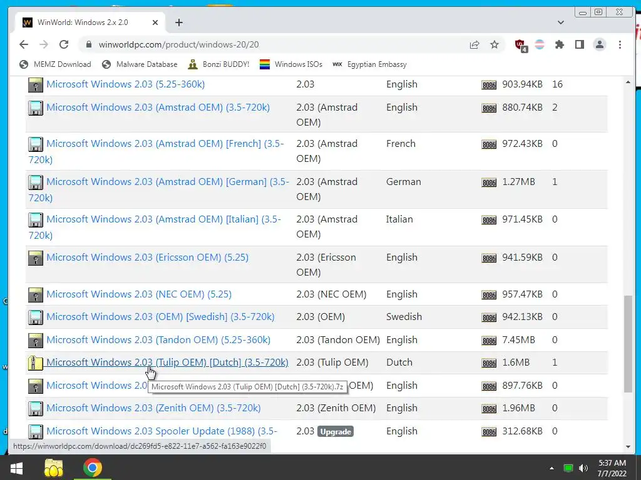Image resolution: width=641 pixels, height=480 pixels.
Task: Open Windows 2.03 (Ericsson OEM) (5.25) link
Action: tap(147, 257)
